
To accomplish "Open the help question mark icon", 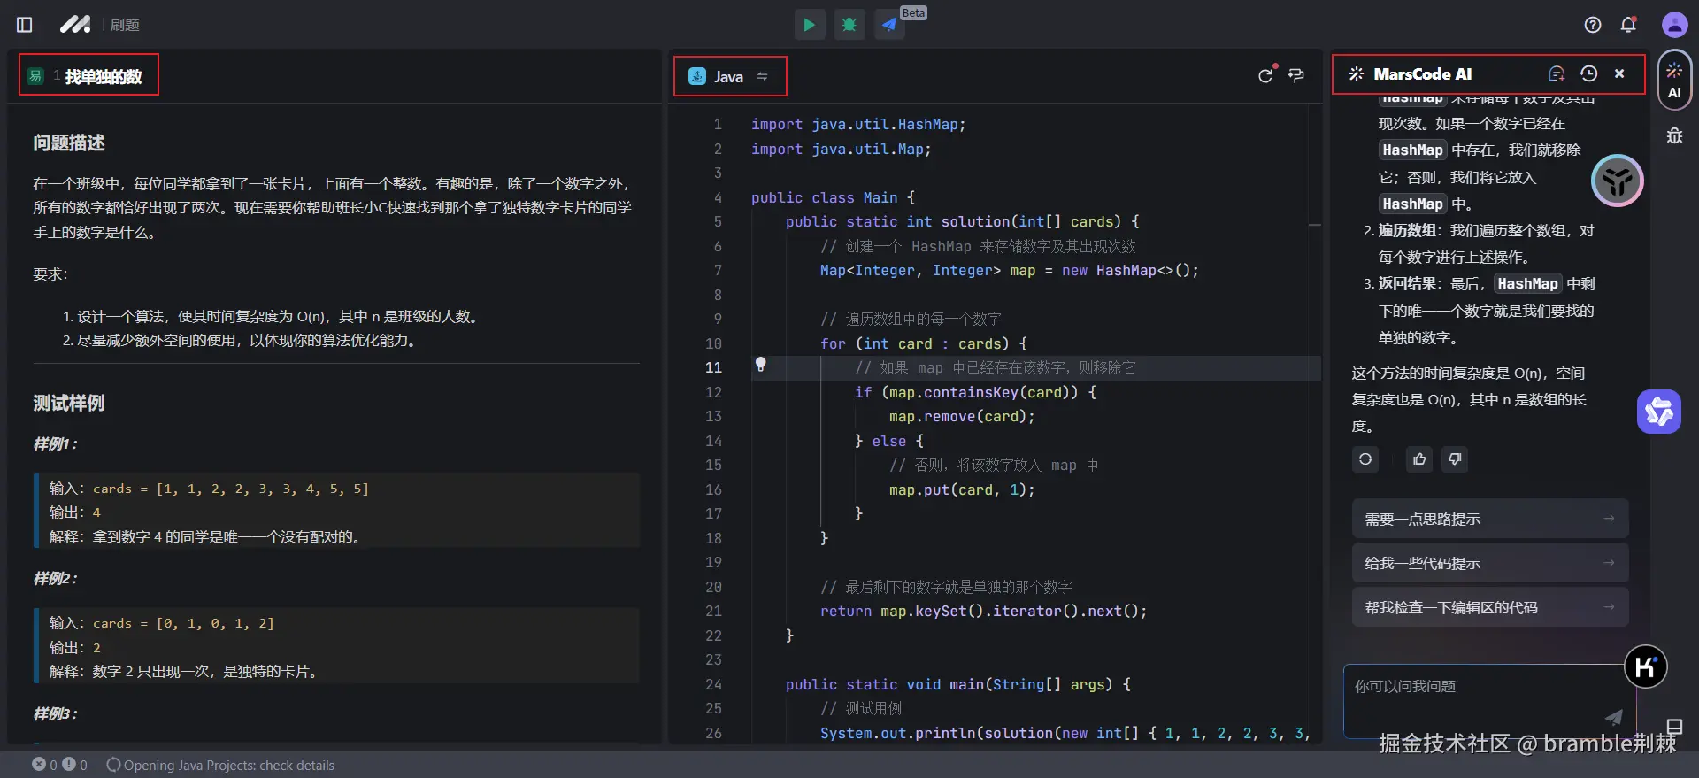I will point(1592,25).
